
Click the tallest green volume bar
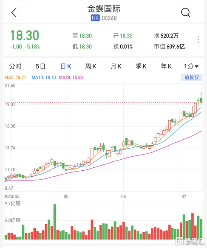(55, 222)
